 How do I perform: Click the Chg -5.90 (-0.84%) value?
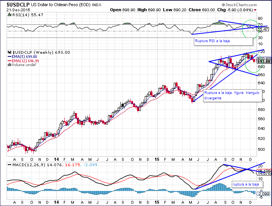pyautogui.click(x=235, y=10)
